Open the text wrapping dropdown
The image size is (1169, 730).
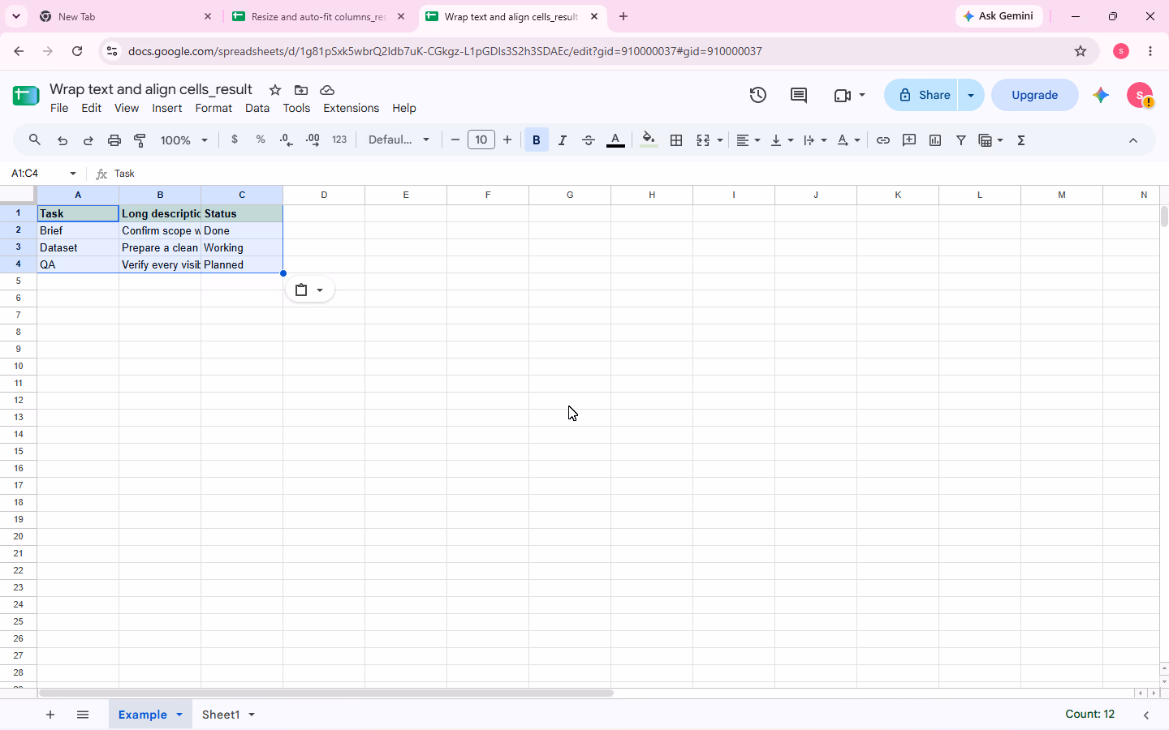[x=815, y=140]
